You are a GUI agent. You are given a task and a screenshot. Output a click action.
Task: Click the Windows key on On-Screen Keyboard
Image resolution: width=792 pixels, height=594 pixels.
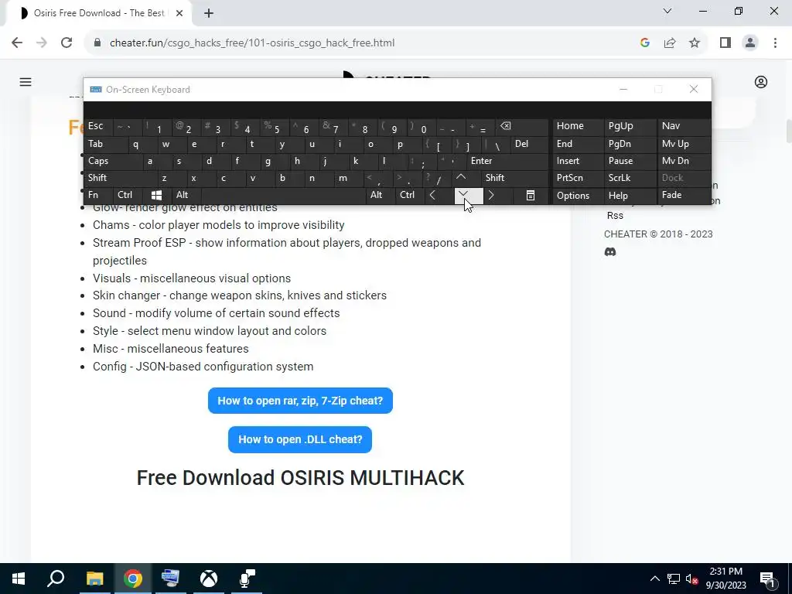pyautogui.click(x=156, y=196)
